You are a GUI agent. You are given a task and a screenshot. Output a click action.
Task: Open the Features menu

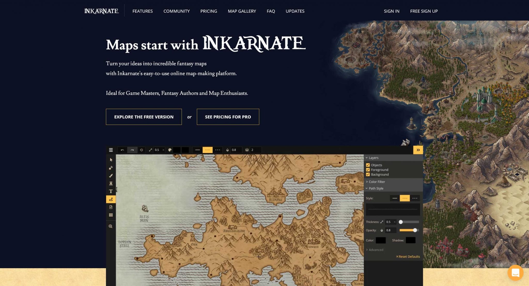pos(143,11)
